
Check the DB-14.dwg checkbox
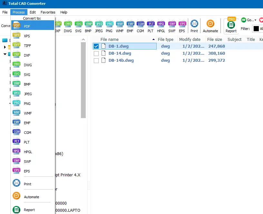pyautogui.click(x=96, y=53)
